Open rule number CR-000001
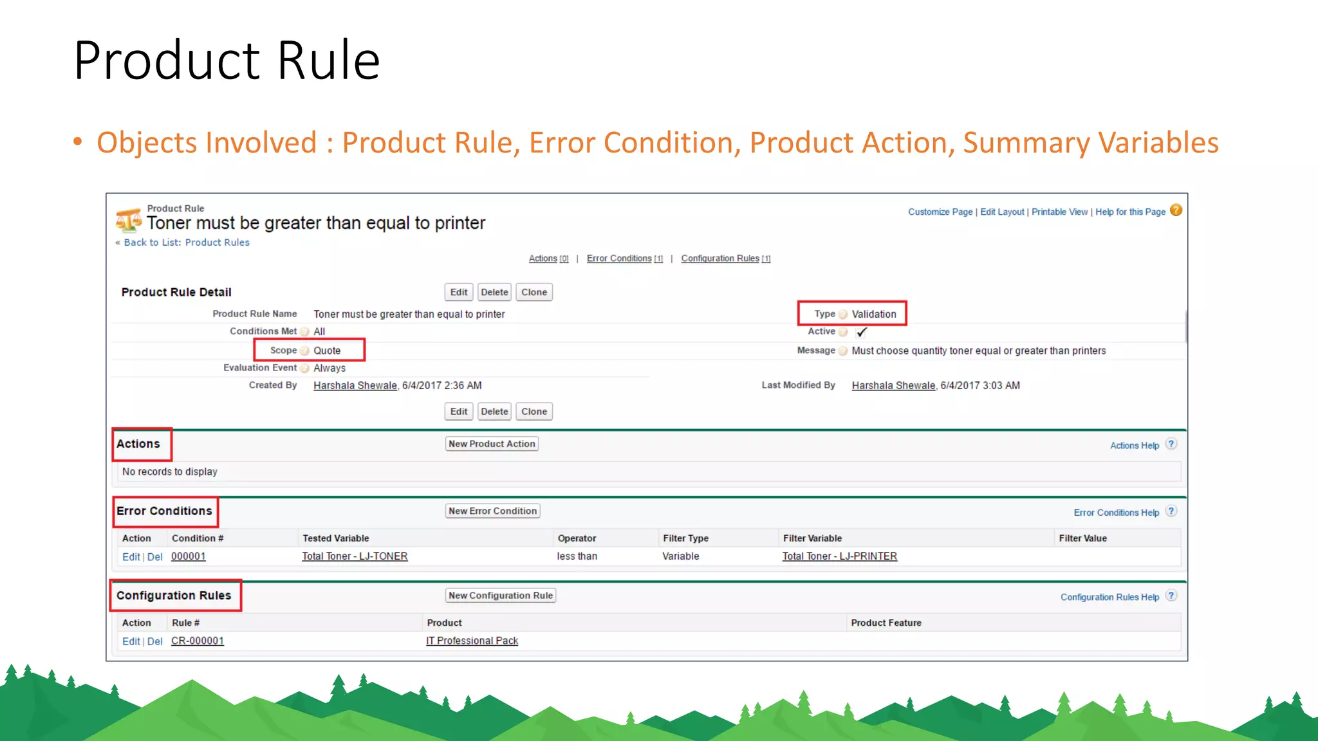 click(197, 641)
